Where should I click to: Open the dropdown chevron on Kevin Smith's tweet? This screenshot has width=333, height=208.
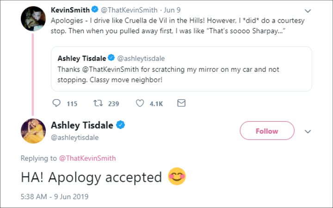tap(308, 11)
